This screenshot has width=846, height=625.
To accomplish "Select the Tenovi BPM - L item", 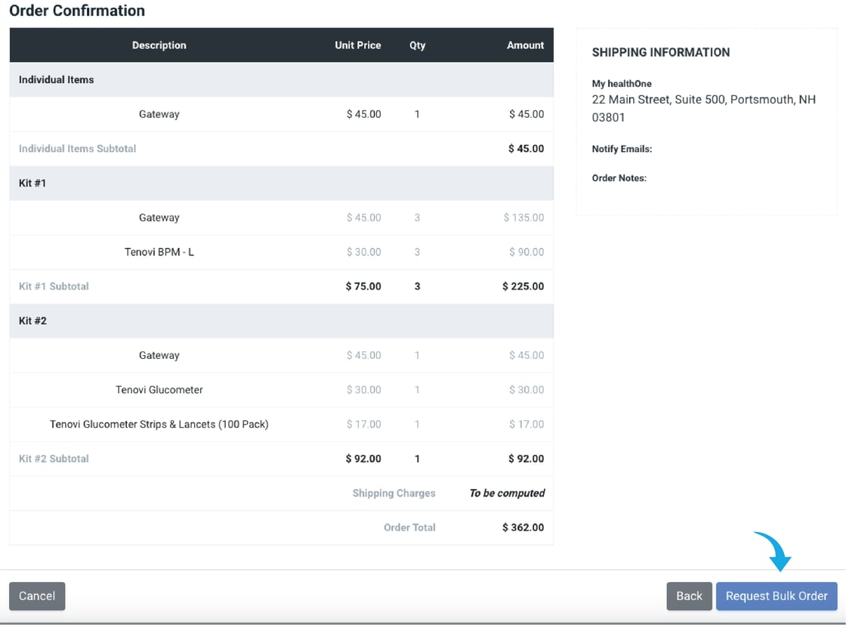I will coord(159,252).
